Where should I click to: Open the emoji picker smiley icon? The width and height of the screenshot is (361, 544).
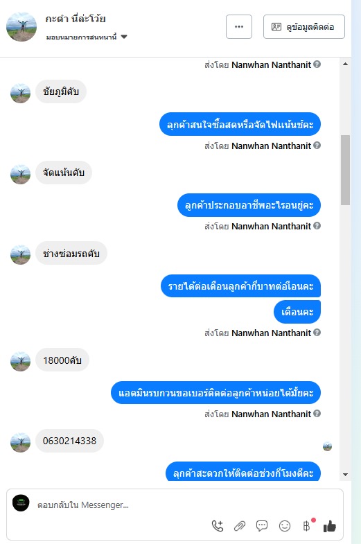[x=285, y=526]
